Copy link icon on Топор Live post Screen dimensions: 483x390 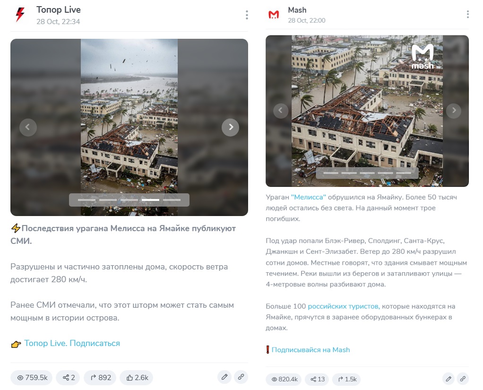point(241,377)
